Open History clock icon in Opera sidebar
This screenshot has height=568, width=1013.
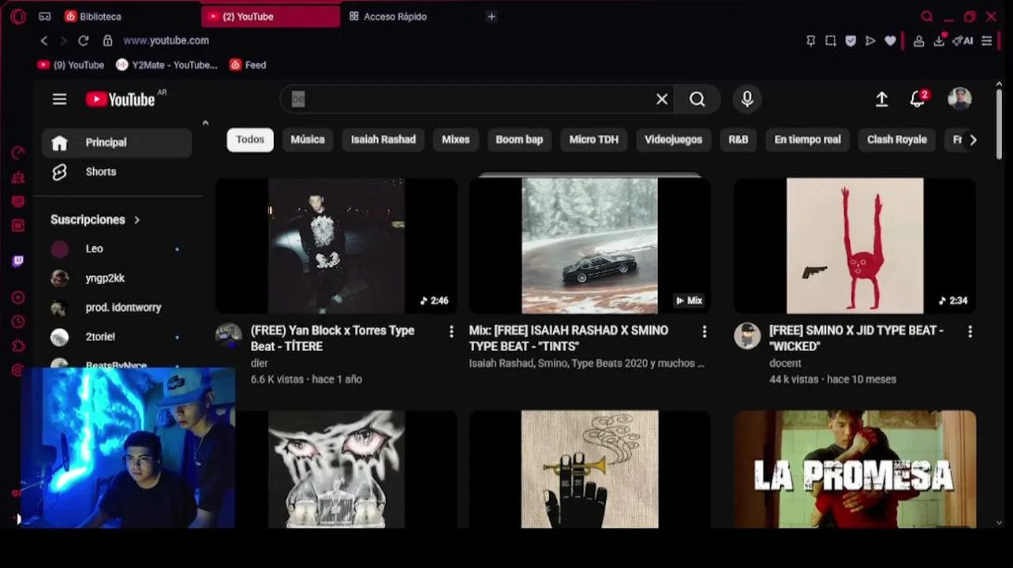click(18, 322)
